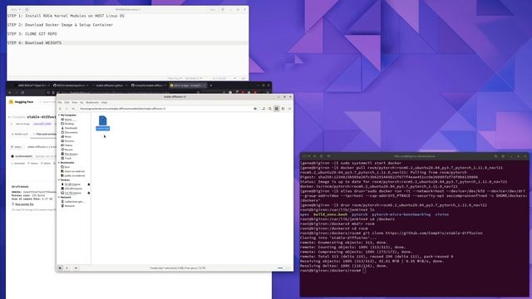The width and height of the screenshot is (532, 299).
Task: Click Save button in text editor
Action: [213, 9]
